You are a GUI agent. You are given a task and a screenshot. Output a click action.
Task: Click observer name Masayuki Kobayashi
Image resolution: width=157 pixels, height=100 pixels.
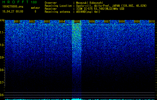pyautogui.click(x=89, y=3)
